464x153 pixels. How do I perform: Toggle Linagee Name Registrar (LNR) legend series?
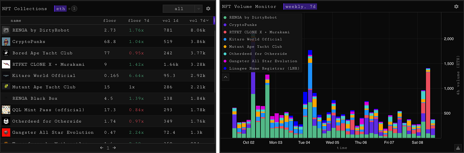pyautogui.click(x=262, y=69)
